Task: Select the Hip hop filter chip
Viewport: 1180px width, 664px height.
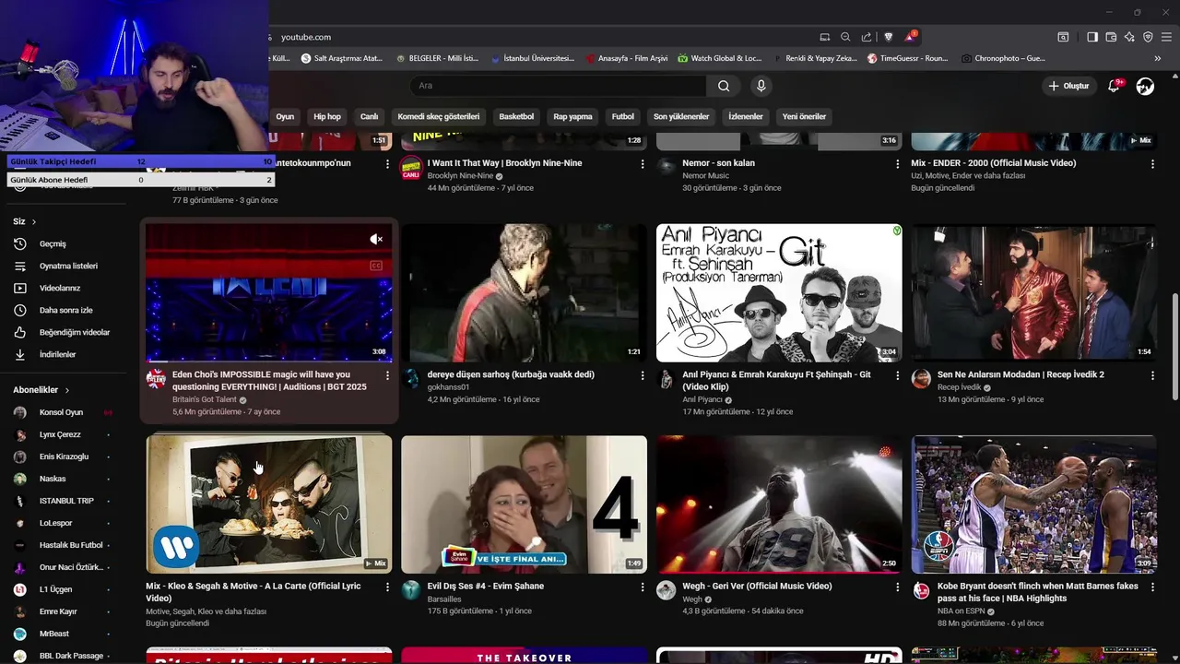Action: (x=327, y=116)
